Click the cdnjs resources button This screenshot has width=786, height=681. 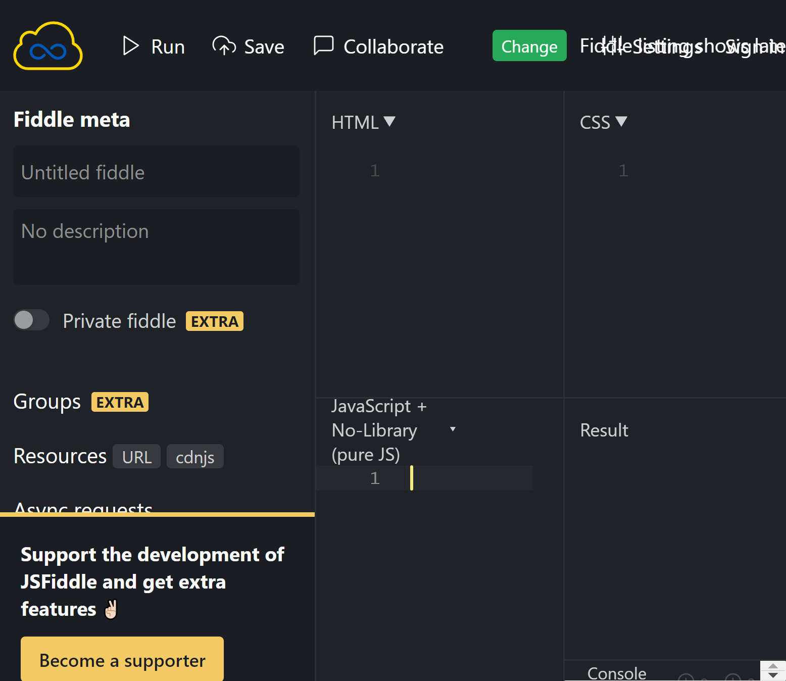(x=195, y=457)
